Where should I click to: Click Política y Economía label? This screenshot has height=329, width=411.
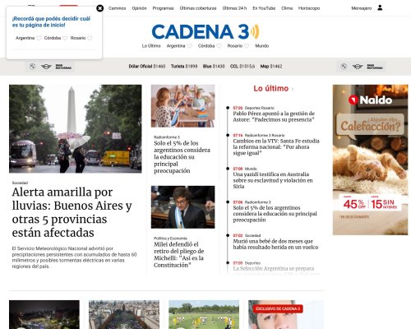tap(170, 239)
